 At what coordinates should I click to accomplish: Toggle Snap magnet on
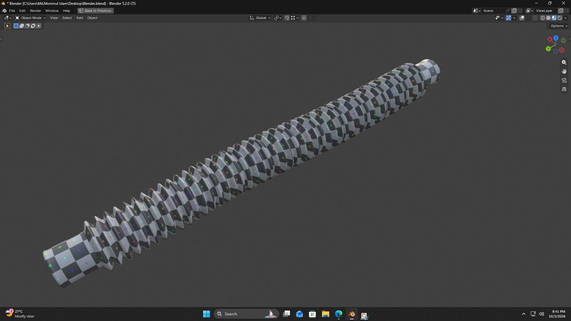[287, 18]
